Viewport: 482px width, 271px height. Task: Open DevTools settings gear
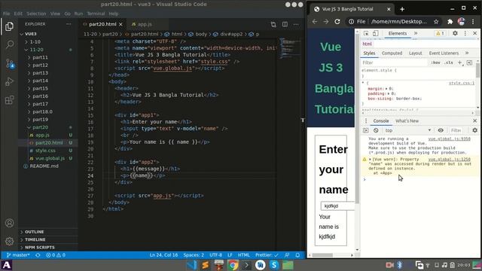pos(455,33)
